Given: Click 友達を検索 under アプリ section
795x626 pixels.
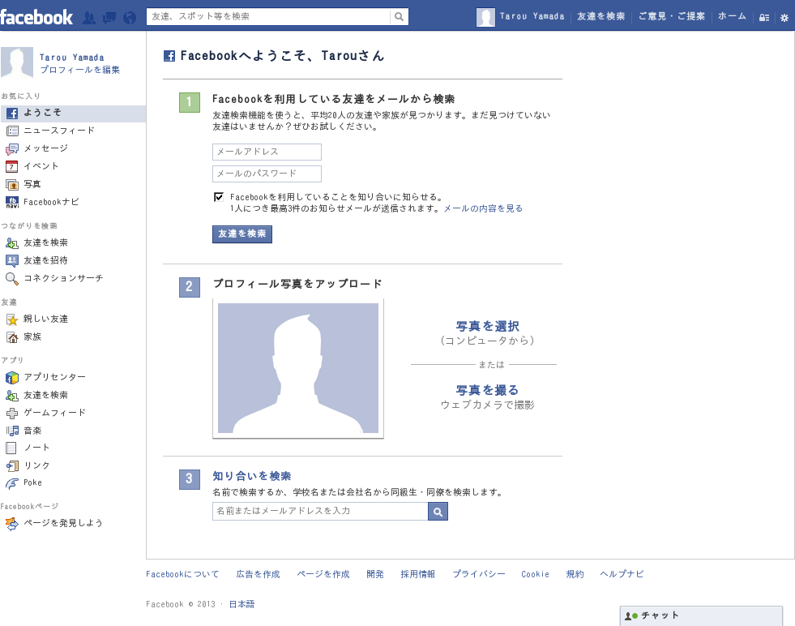Looking at the screenshot, I should (x=45, y=395).
